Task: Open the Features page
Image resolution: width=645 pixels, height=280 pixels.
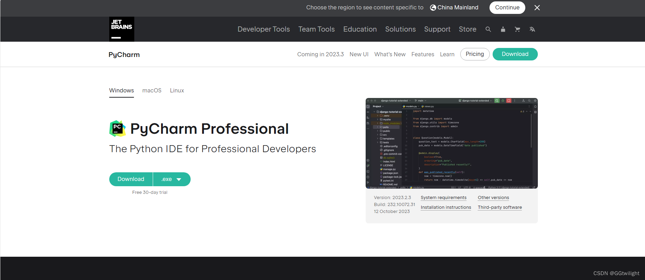Action: tap(423, 54)
